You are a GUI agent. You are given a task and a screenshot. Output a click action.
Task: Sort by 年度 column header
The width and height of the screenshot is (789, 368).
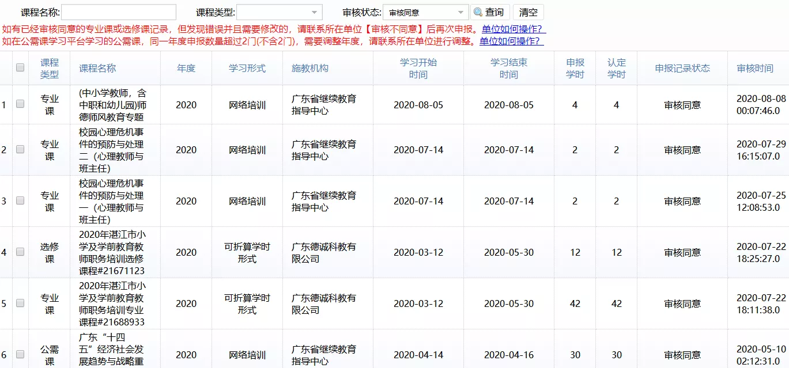point(186,68)
